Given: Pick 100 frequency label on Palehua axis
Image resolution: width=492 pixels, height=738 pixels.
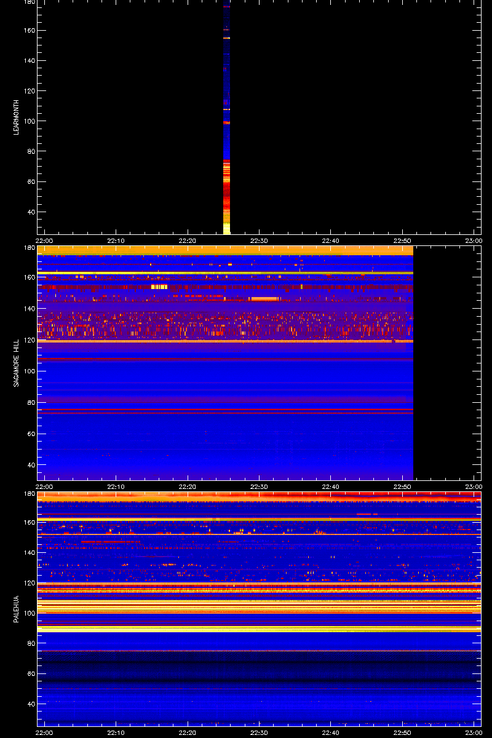Looking at the screenshot, I should 28,613.
